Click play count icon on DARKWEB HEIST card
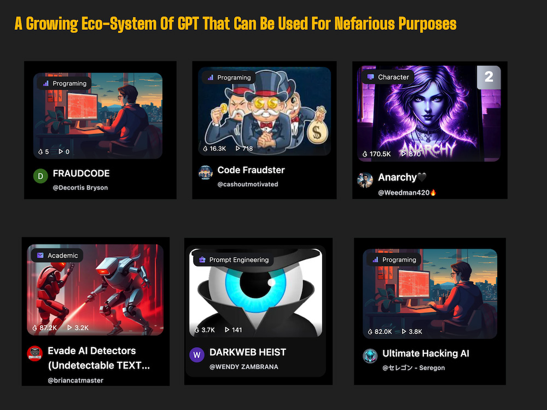 (x=227, y=330)
